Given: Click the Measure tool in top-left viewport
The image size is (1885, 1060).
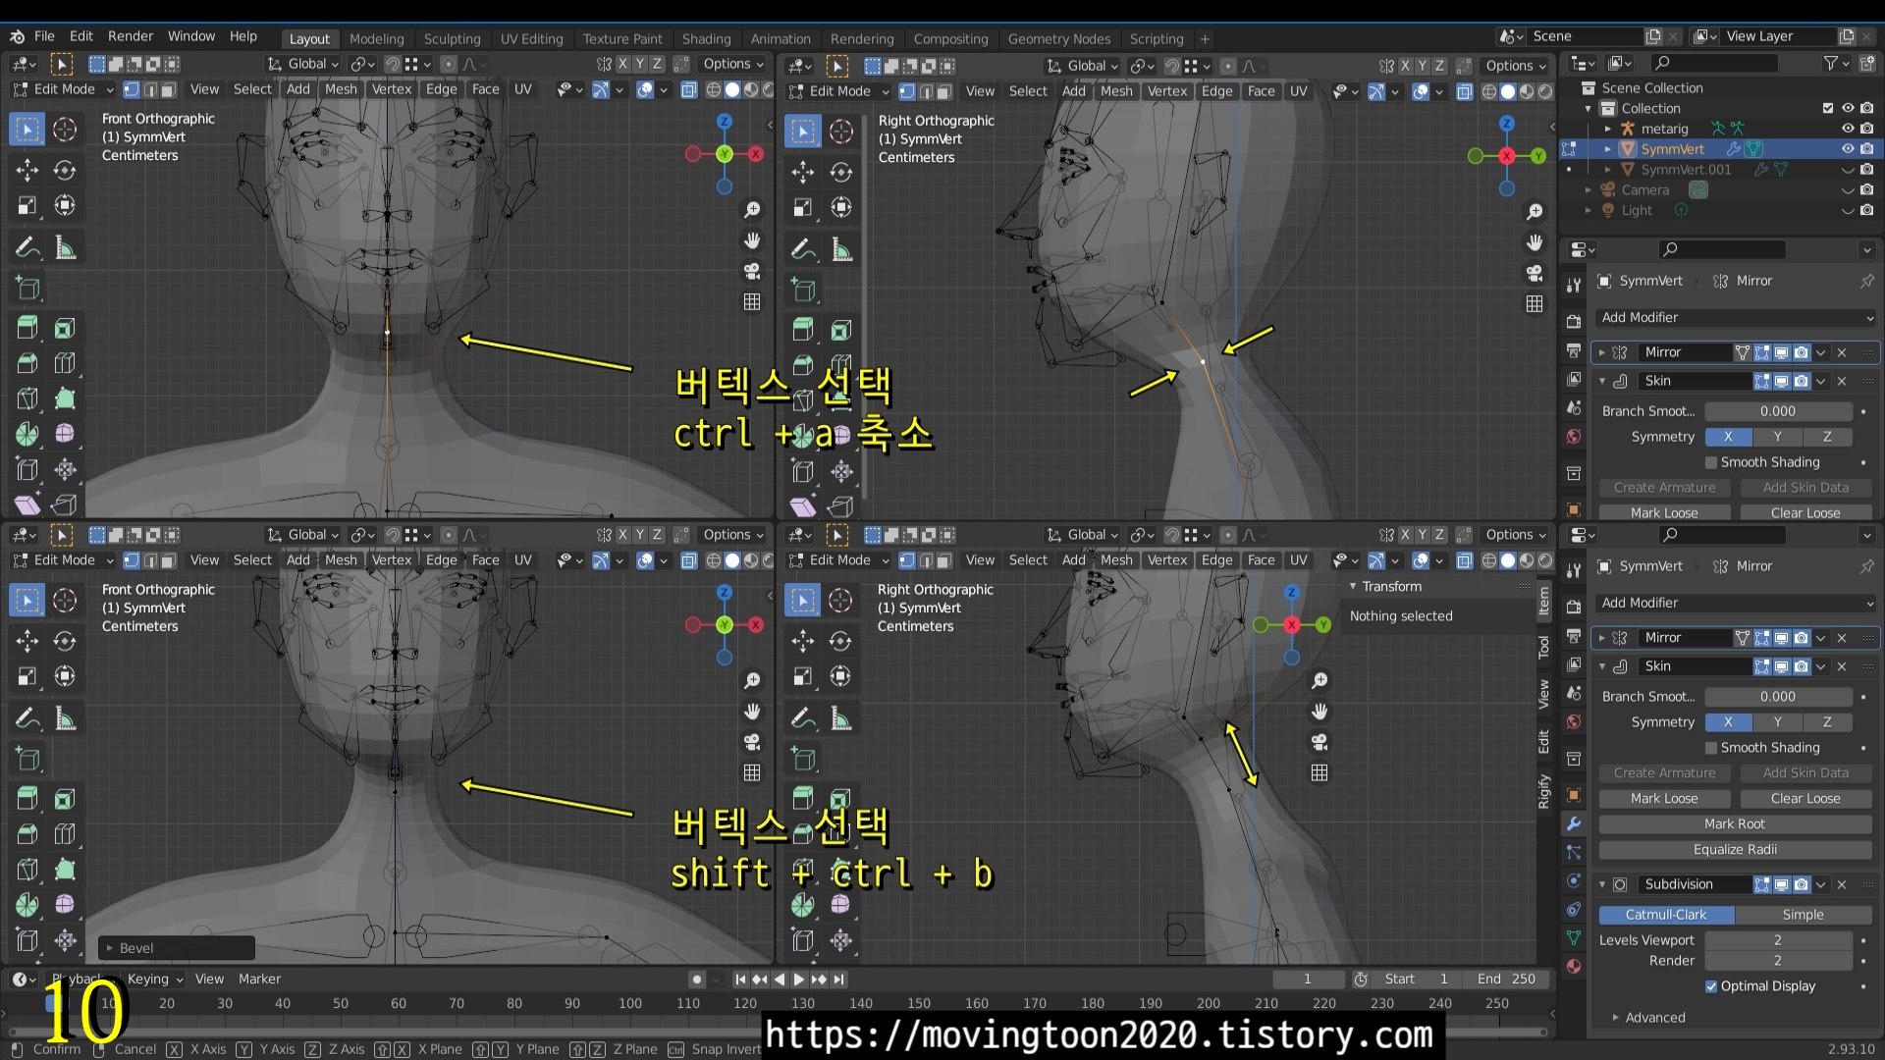Looking at the screenshot, I should [x=65, y=247].
